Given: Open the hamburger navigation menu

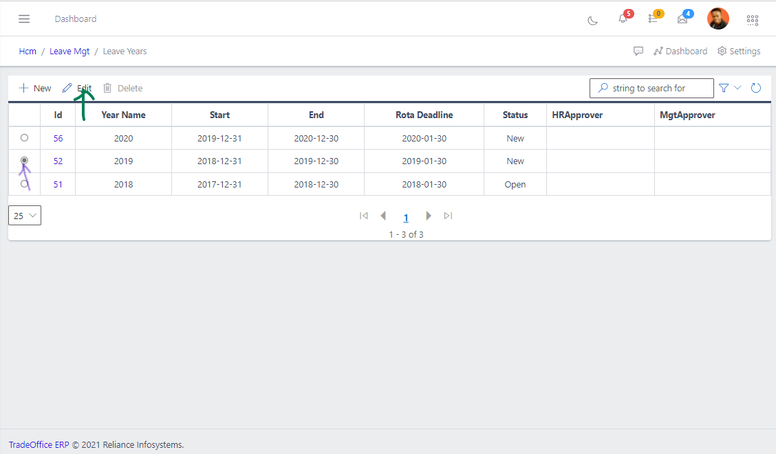Looking at the screenshot, I should pos(24,19).
